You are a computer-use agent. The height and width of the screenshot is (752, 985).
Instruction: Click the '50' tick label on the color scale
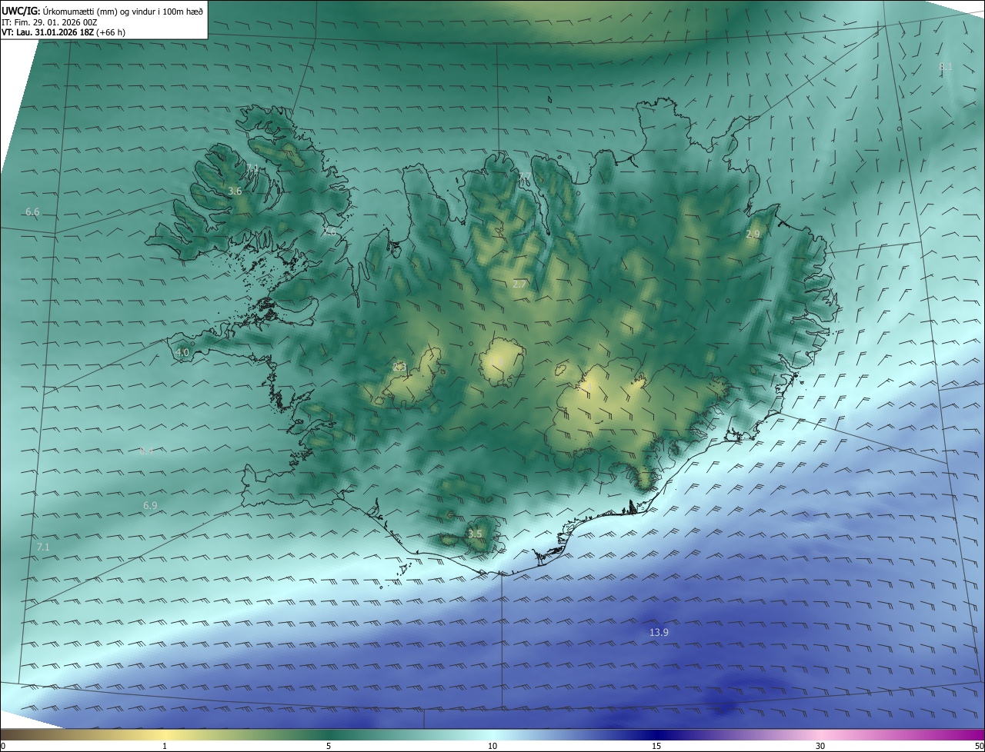979,746
